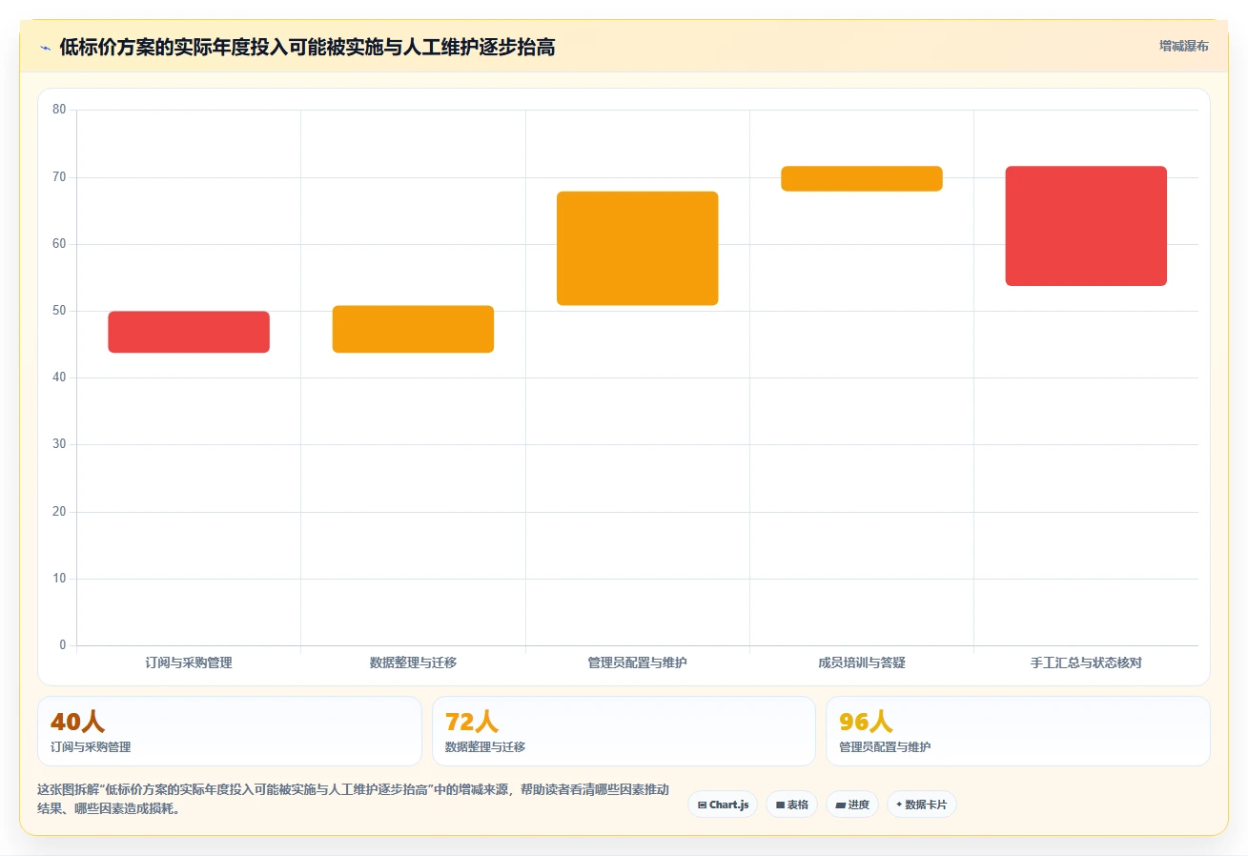Click the red 手工汇总与状态核对 bar
Viewport: 1248px width, 856px height.
tap(1086, 226)
